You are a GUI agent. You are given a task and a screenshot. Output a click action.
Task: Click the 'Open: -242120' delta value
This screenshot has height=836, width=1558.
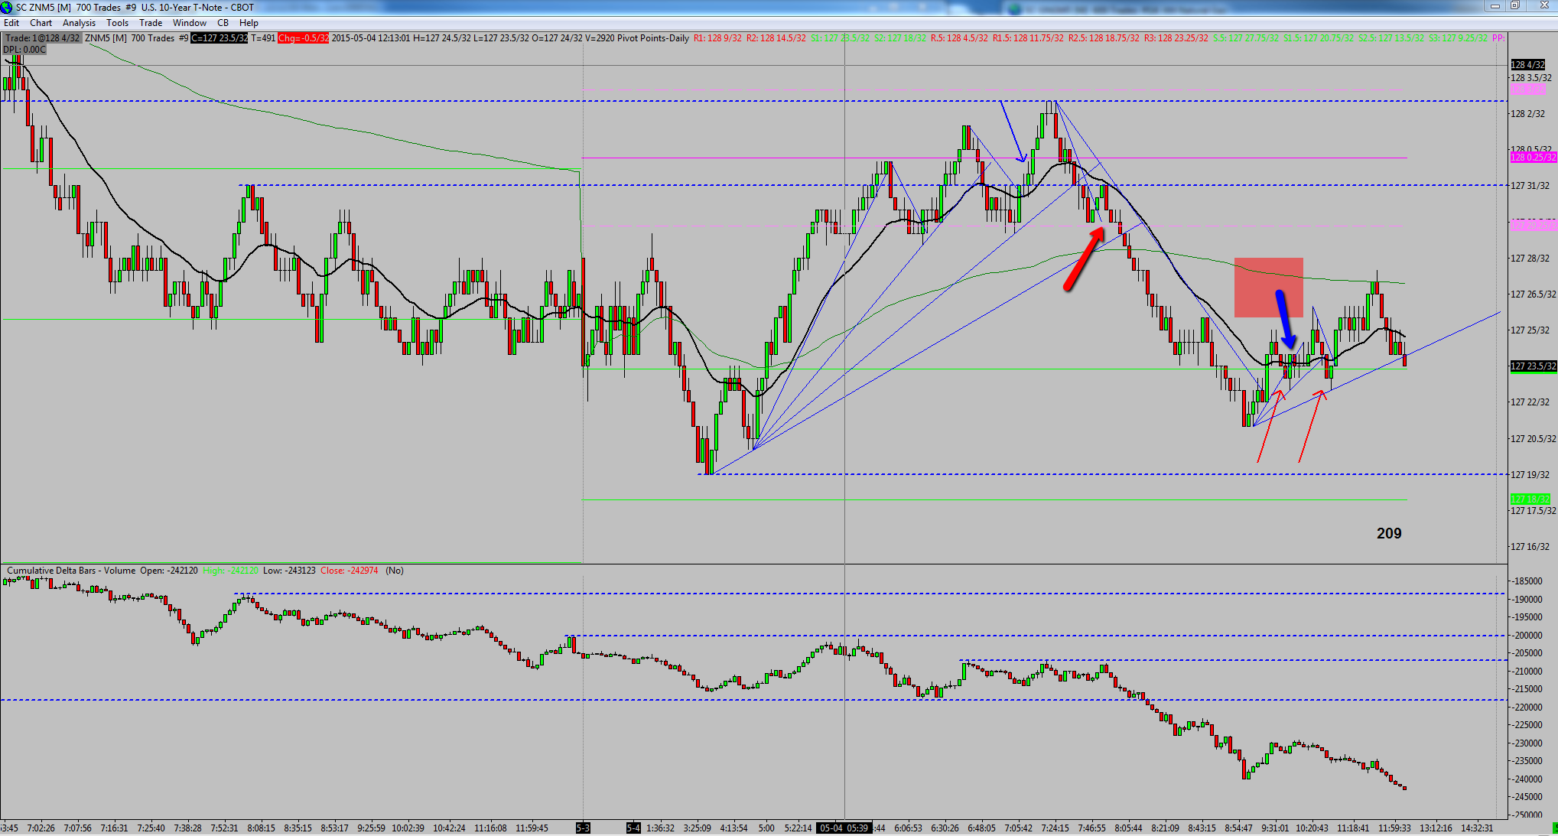(169, 571)
